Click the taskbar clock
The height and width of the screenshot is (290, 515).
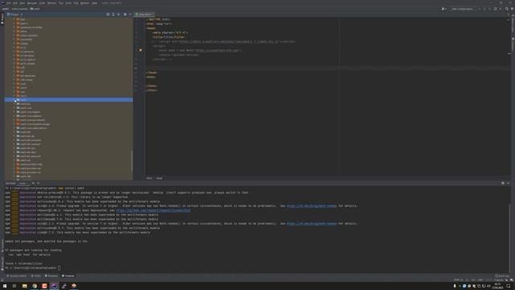[497, 286]
